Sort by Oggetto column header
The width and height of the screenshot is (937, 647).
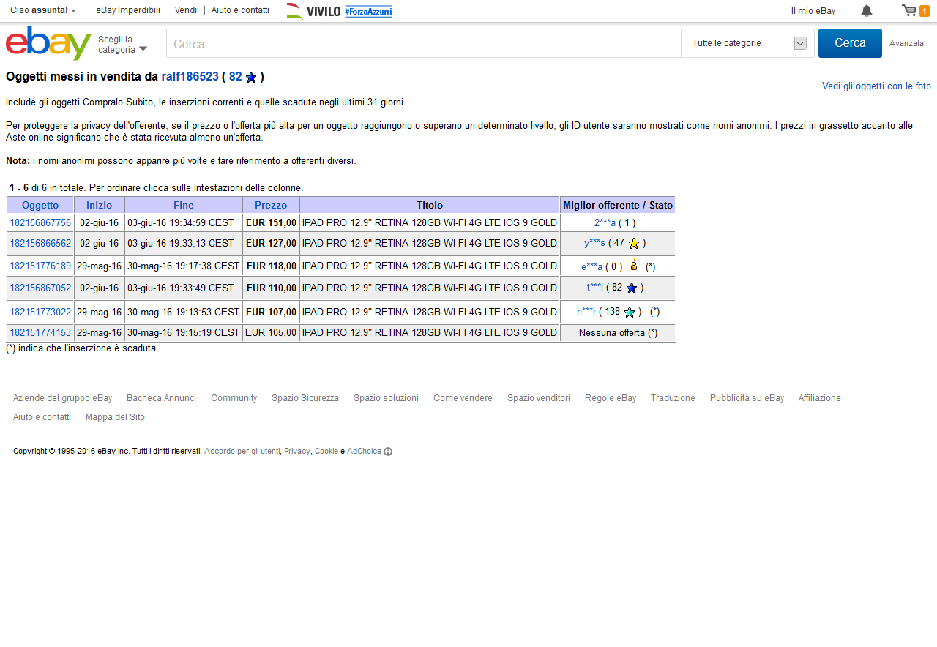click(40, 205)
